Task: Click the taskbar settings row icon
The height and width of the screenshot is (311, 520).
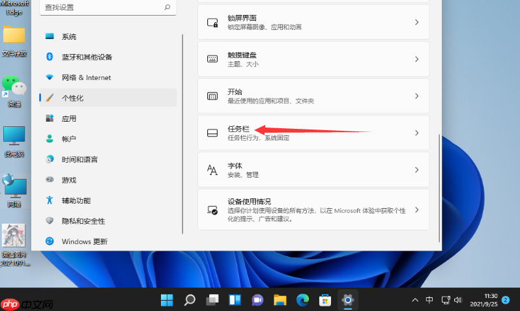Action: click(x=212, y=133)
